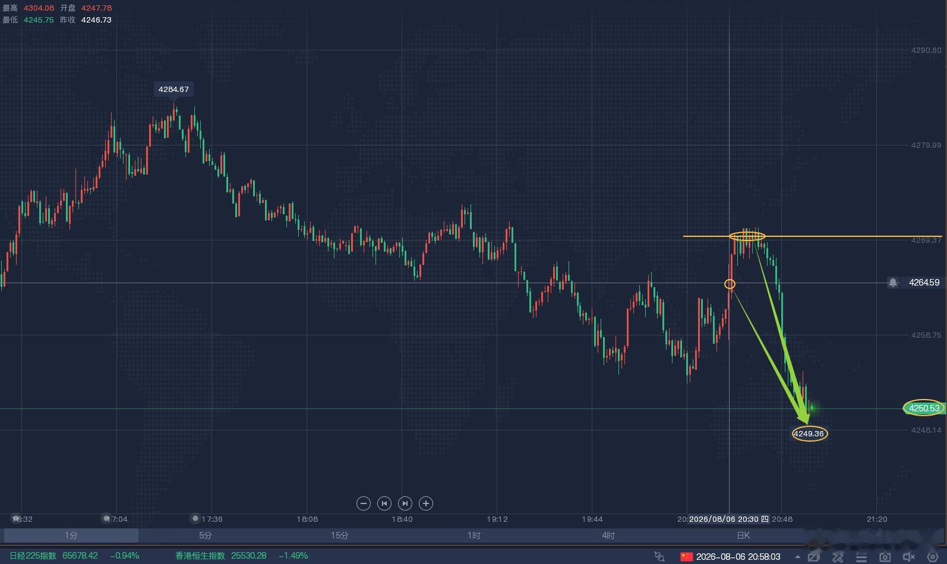947x564 pixels.
Task: Step chart backward with previous-bar button
Action: [384, 503]
